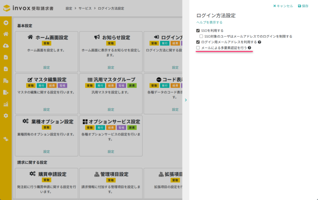
Task: Click the 炭素 tag in 汎用マスタグループ card
Action: (x=132, y=86)
